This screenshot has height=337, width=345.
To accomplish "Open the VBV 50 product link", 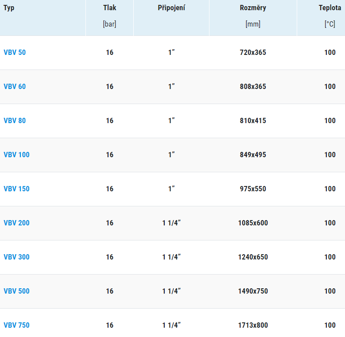I will point(15,52).
